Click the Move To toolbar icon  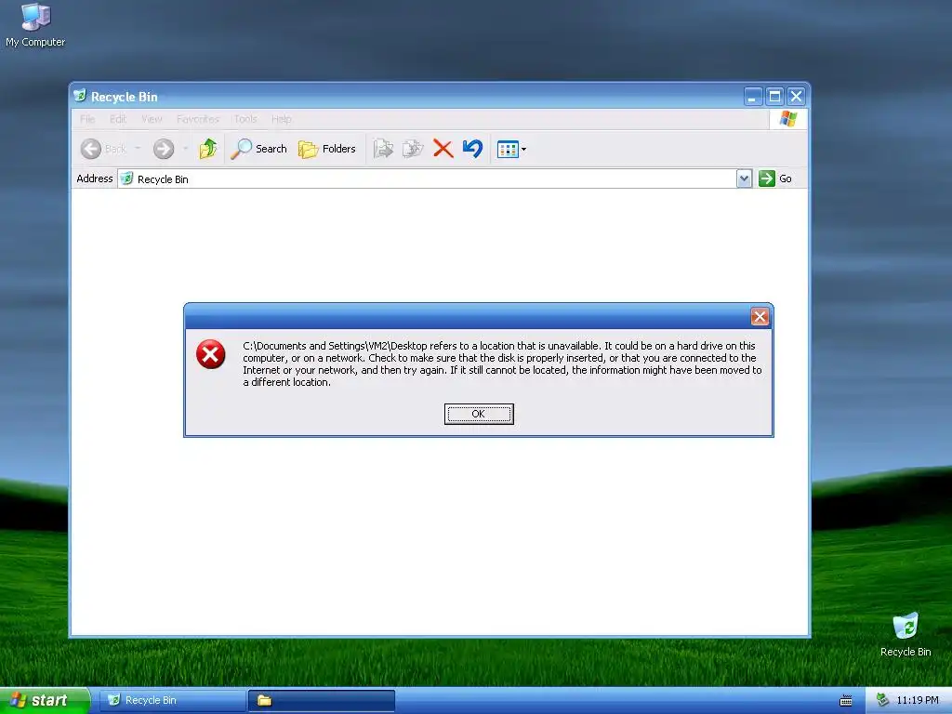pyautogui.click(x=383, y=149)
